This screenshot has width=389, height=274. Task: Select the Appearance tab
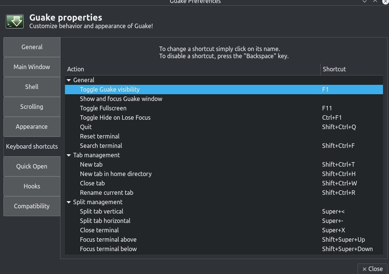pos(32,126)
